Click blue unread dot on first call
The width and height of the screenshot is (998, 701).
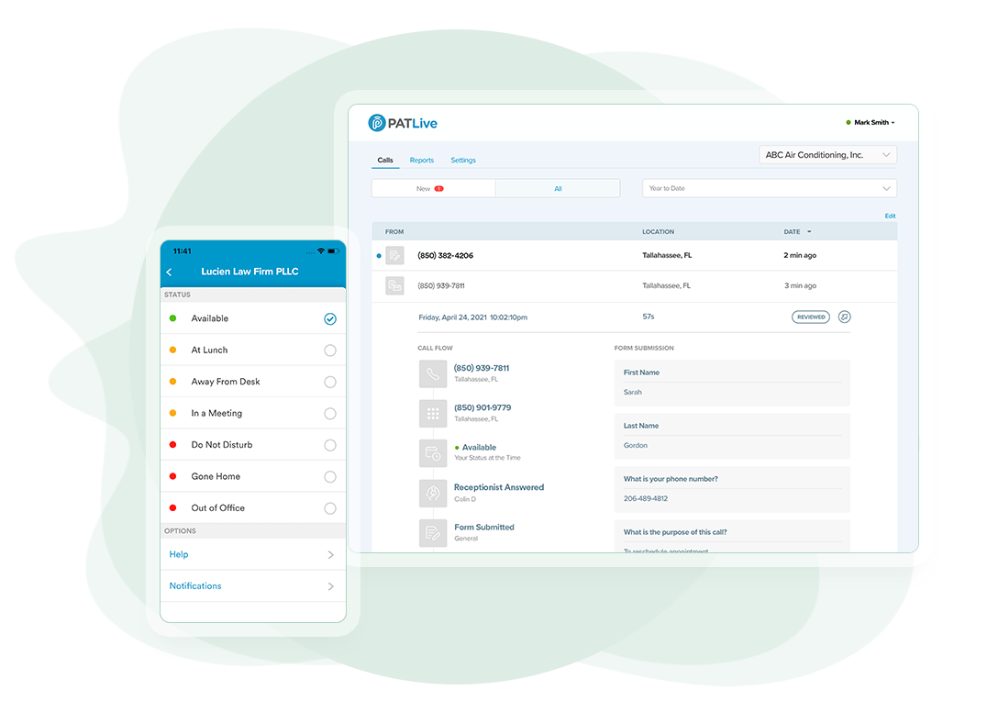click(x=379, y=256)
